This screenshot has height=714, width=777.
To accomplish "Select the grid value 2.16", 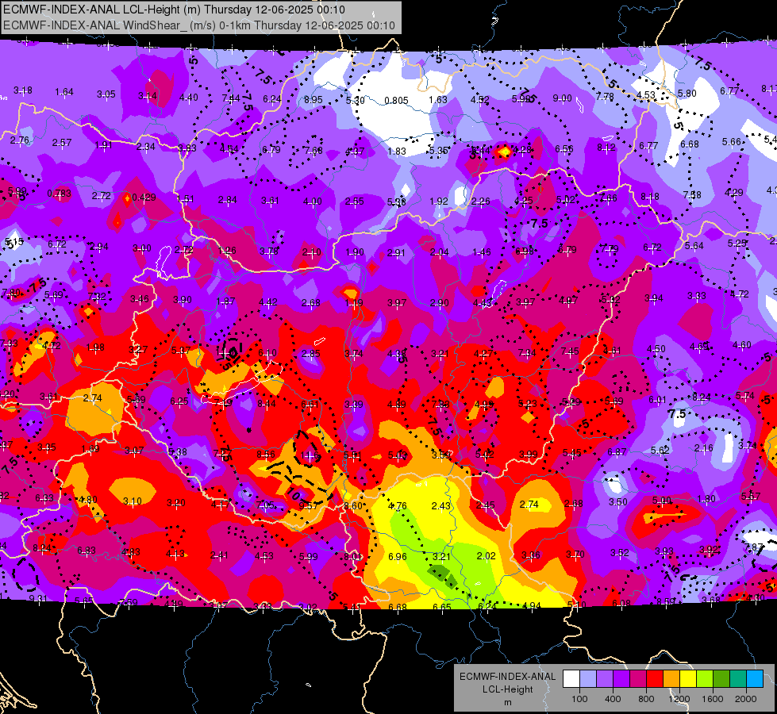I will pyautogui.click(x=704, y=448).
